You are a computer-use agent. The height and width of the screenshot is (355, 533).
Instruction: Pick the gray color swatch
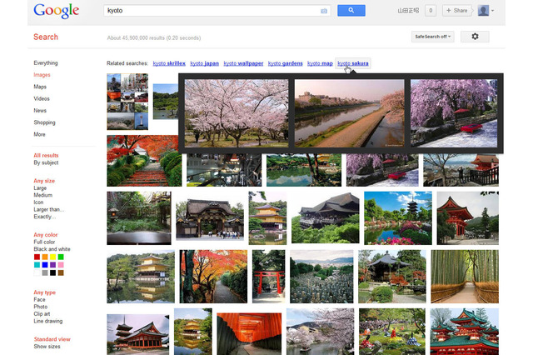point(45,272)
